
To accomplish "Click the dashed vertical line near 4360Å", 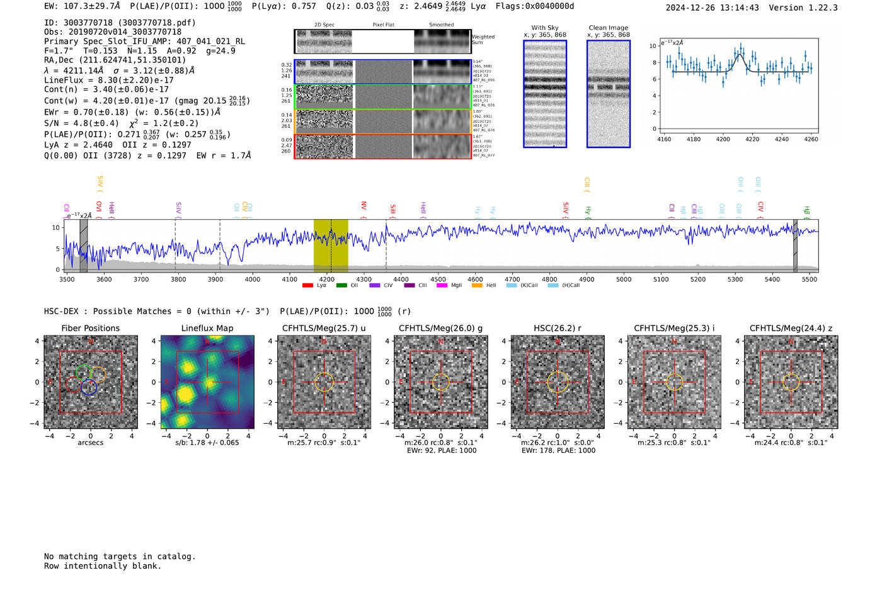I will [x=386, y=246].
